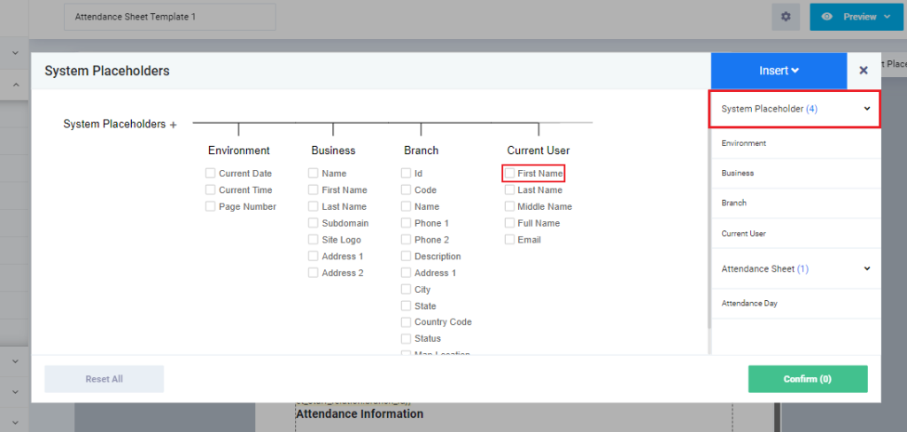The height and width of the screenshot is (432, 907).
Task: Click the green Confirm (0) button
Action: pyautogui.click(x=808, y=379)
